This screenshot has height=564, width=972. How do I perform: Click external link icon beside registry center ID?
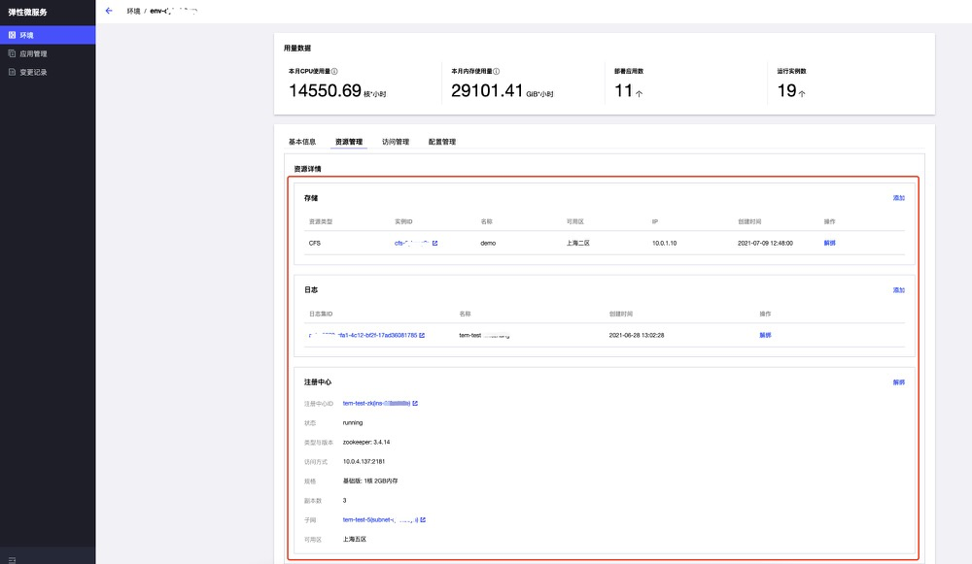[x=415, y=402]
